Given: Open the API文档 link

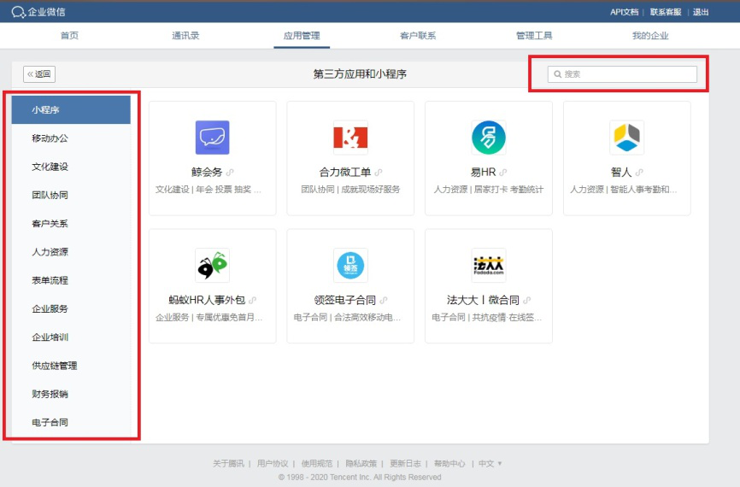Looking at the screenshot, I should (x=624, y=12).
